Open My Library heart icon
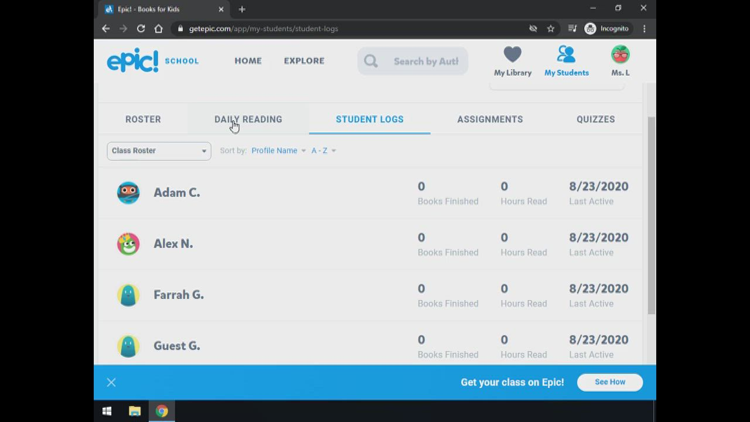The height and width of the screenshot is (422, 750). pyautogui.click(x=513, y=55)
